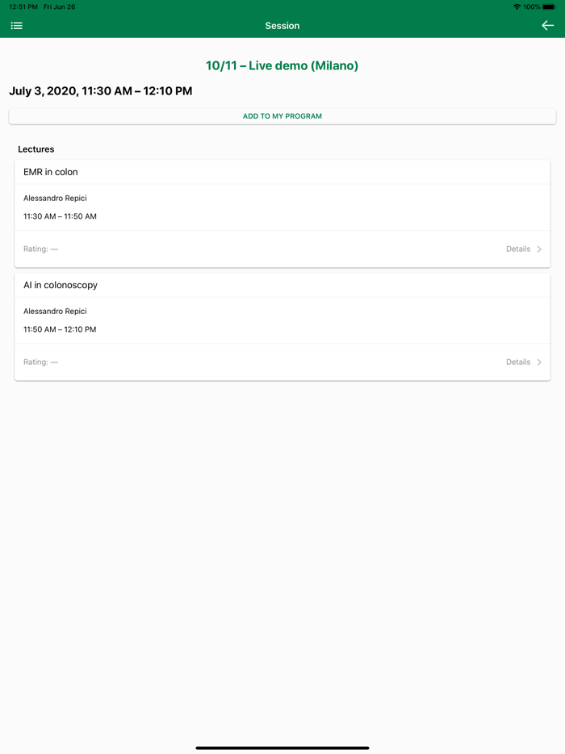
Task: Tap Rating for AI in colonoscopy lecture
Action: click(41, 362)
